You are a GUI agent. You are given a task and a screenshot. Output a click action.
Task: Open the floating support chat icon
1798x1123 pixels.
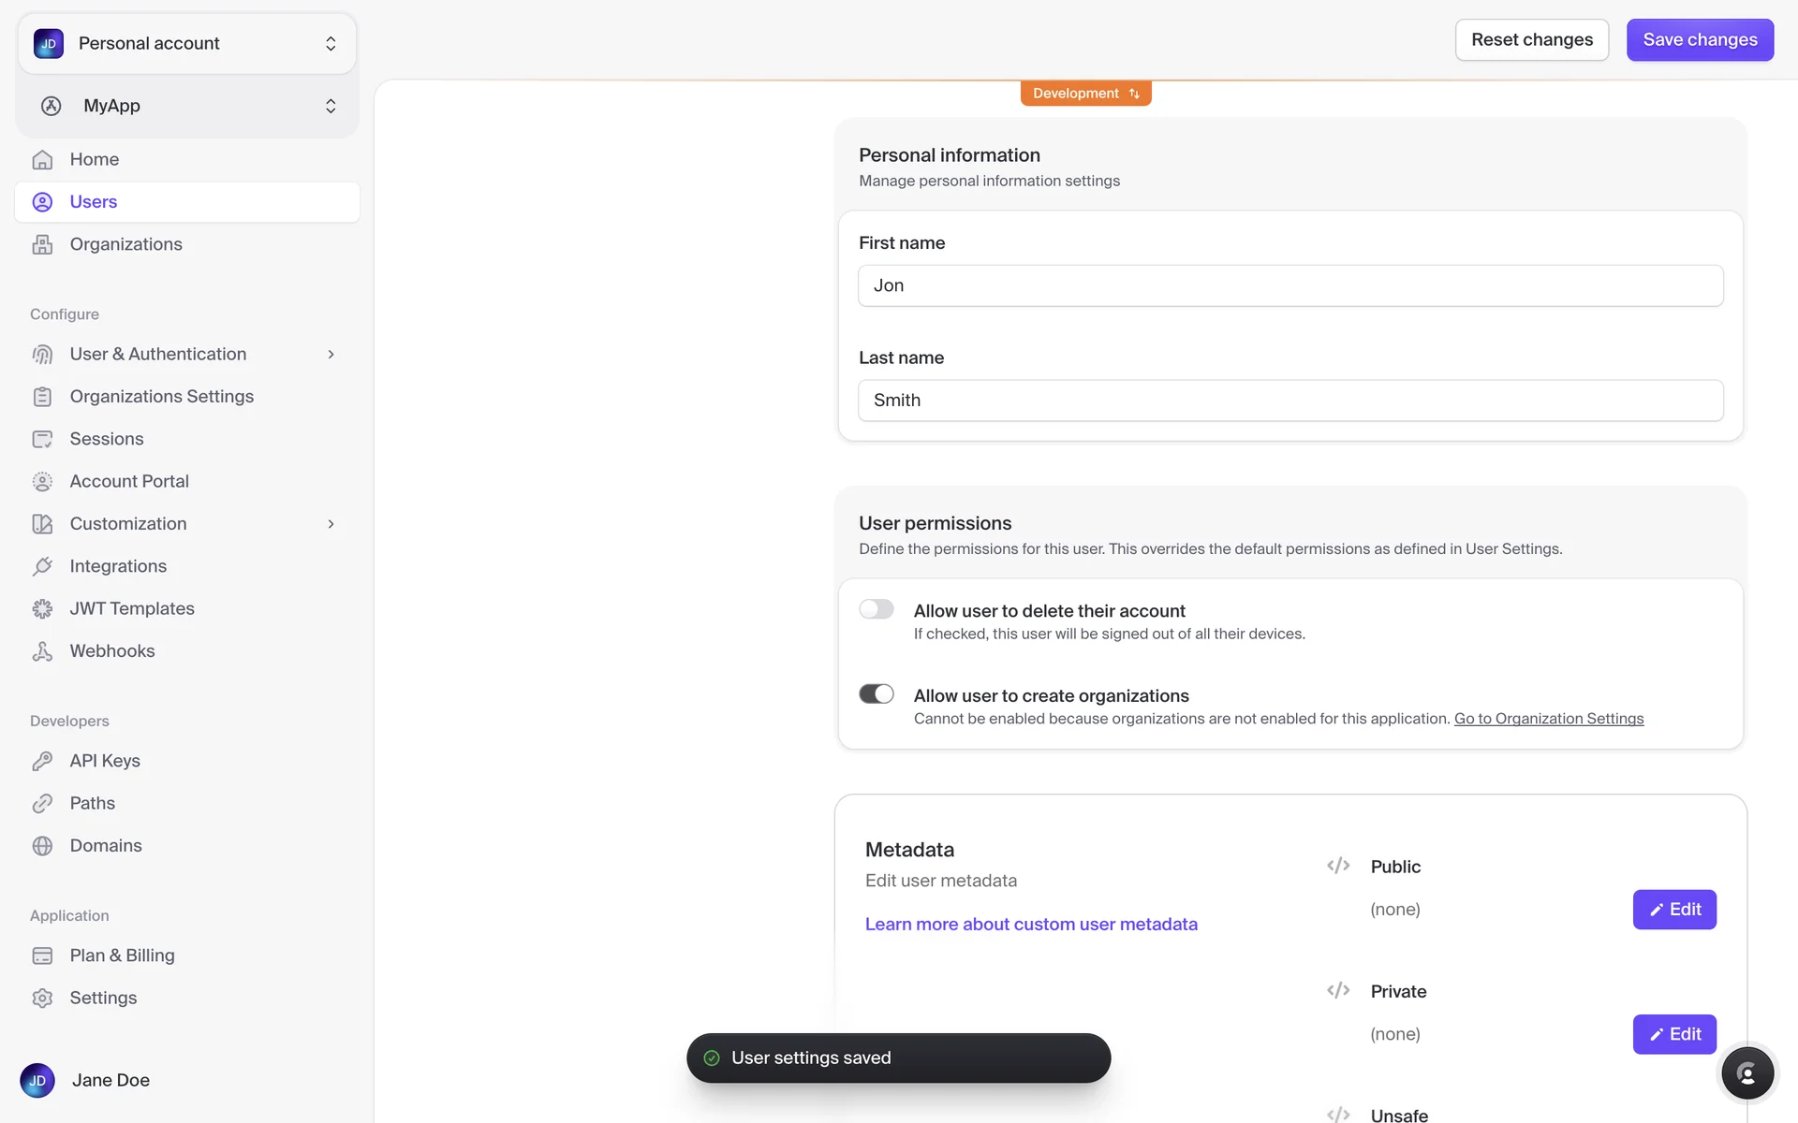tap(1746, 1073)
